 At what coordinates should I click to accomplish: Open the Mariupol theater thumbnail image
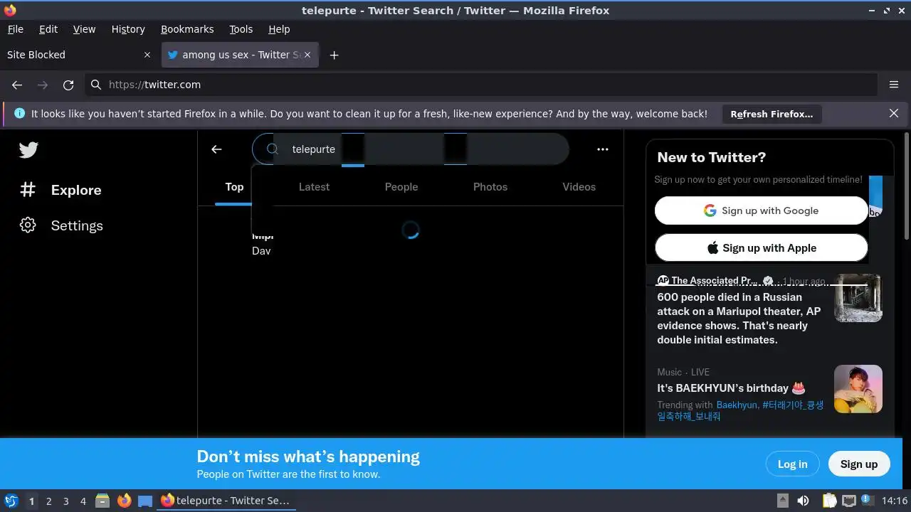click(858, 298)
